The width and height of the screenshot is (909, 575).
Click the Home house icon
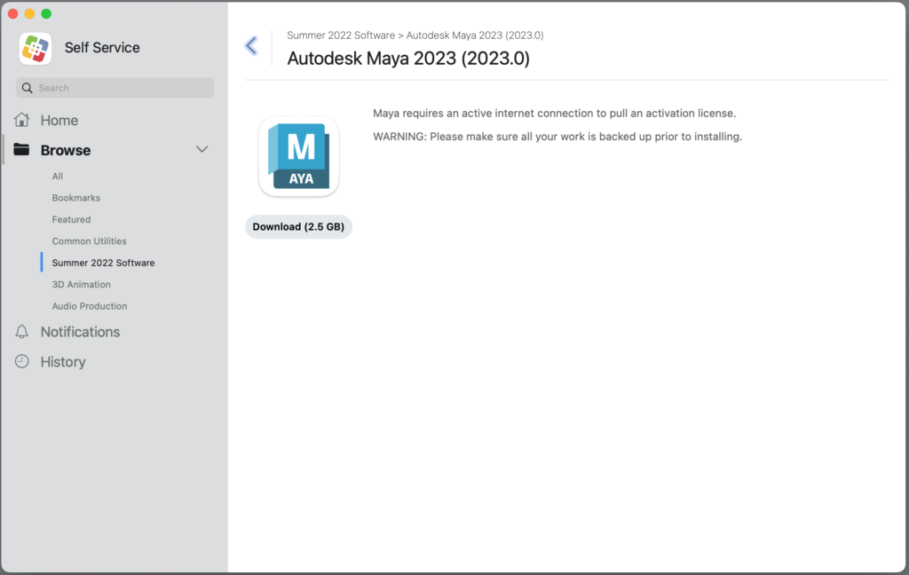point(21,120)
